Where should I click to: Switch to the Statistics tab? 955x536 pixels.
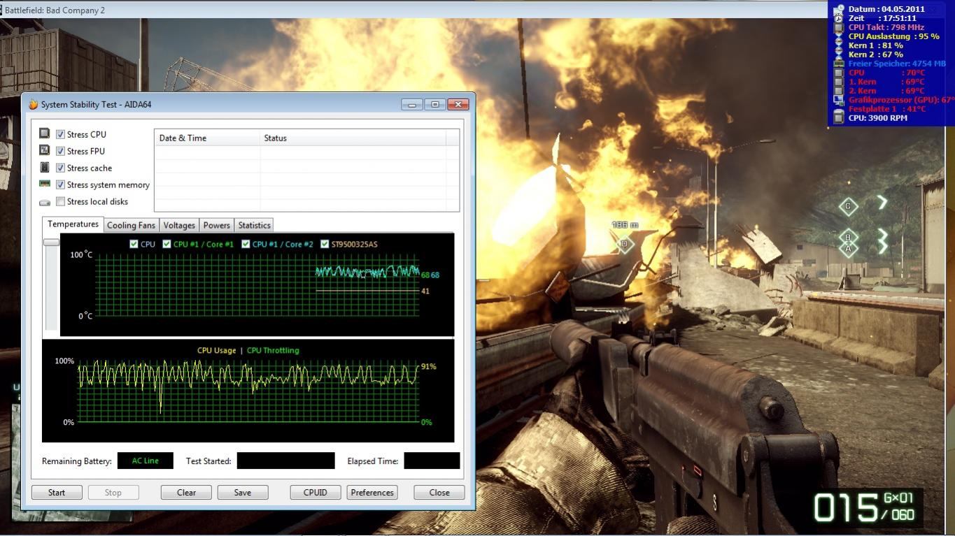254,225
